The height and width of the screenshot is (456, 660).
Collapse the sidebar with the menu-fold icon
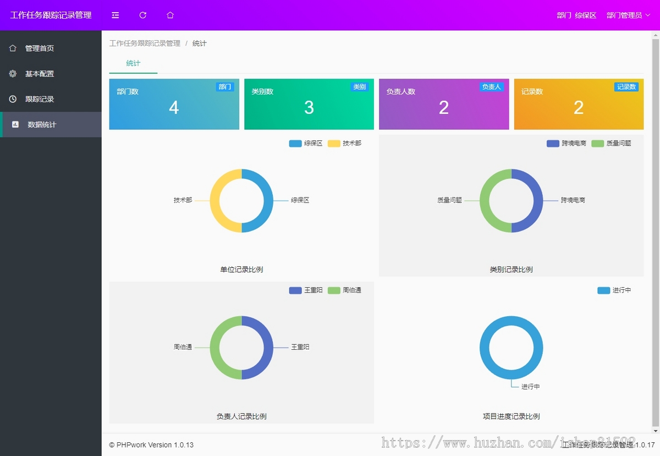click(x=115, y=15)
